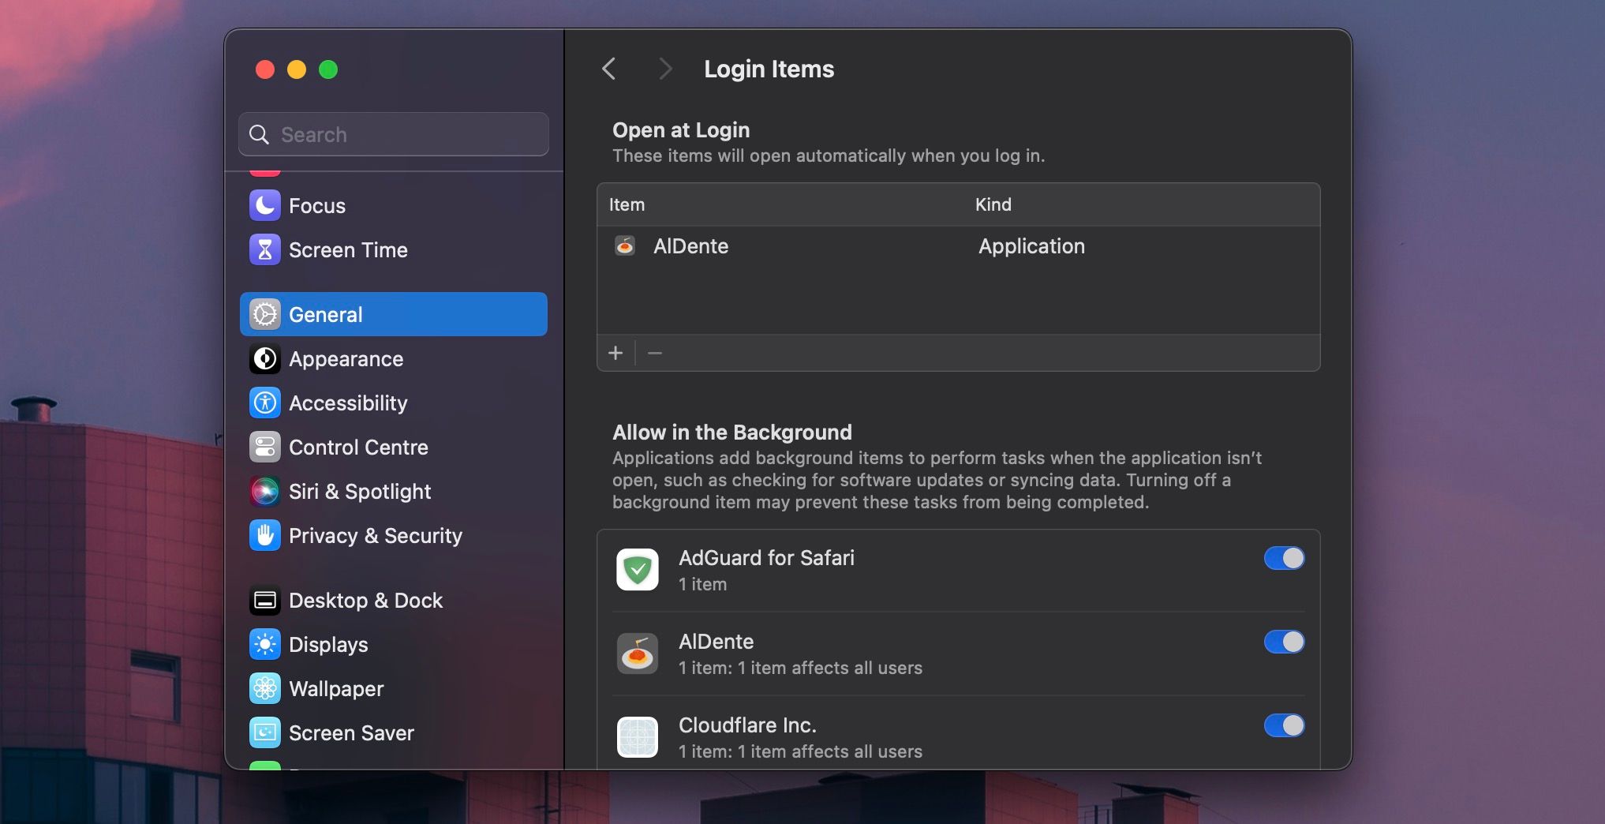This screenshot has width=1605, height=824.
Task: Turn off AlDente background item
Action: 1284,642
